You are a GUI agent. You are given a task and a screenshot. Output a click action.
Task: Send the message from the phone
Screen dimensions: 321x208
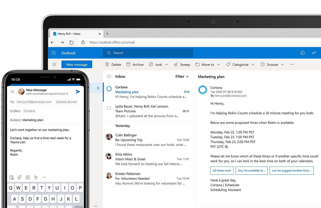78,91
